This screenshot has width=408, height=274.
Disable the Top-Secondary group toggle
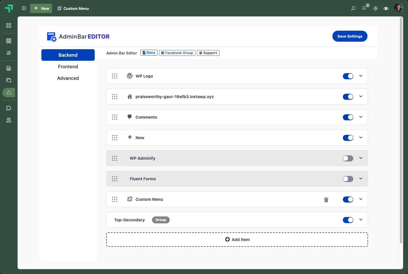click(348, 220)
